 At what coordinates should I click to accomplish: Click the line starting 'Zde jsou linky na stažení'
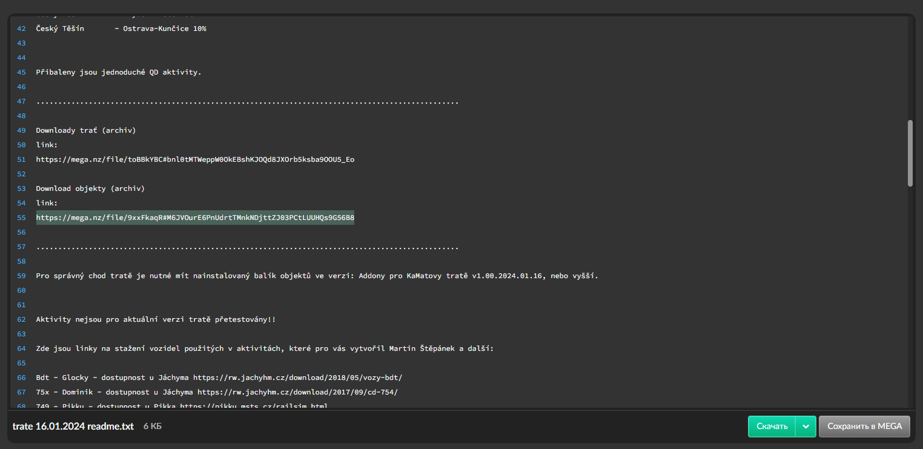pos(265,348)
